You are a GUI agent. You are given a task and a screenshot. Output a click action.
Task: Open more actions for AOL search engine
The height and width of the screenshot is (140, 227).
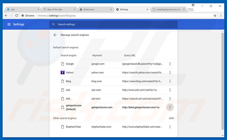pos(170,99)
